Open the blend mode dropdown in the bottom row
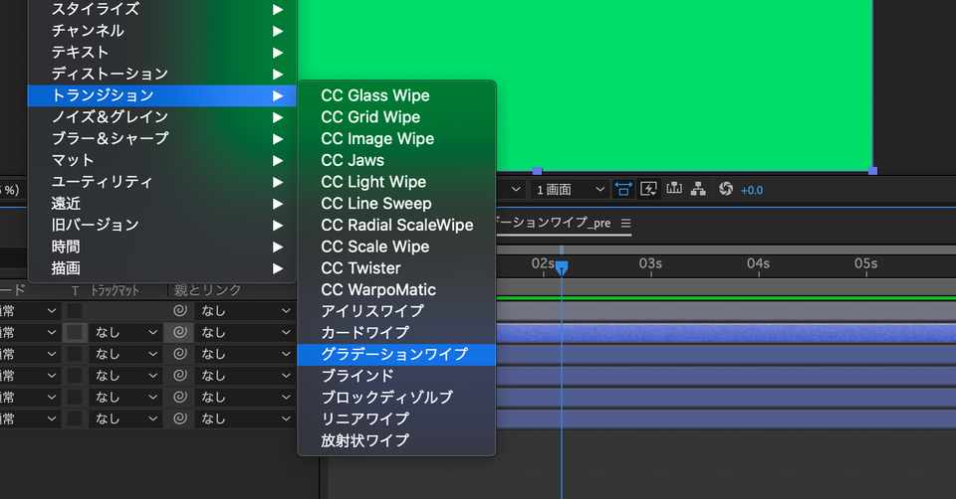 (x=29, y=418)
